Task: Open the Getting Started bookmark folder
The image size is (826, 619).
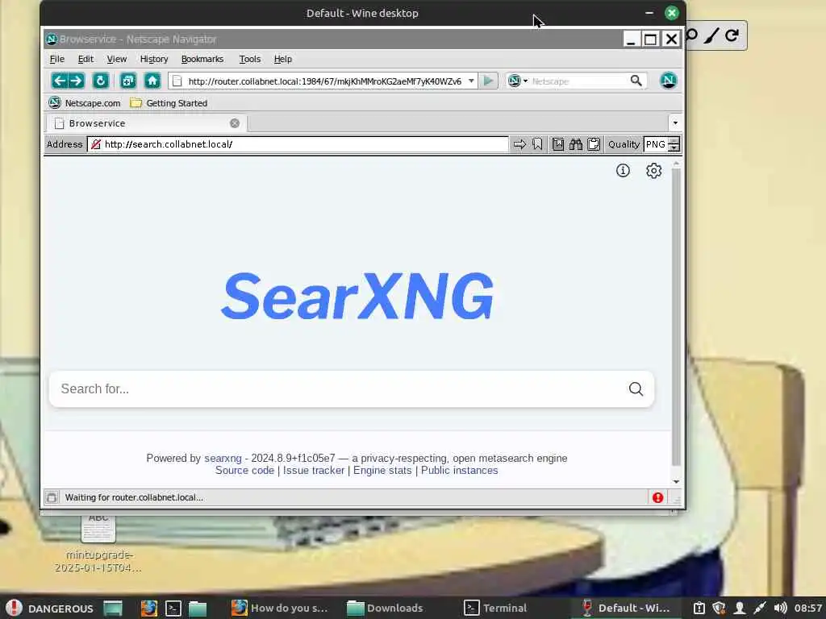Action: click(x=169, y=102)
